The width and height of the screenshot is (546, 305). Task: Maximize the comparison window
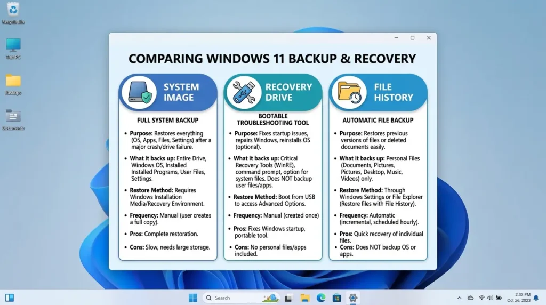(x=412, y=38)
